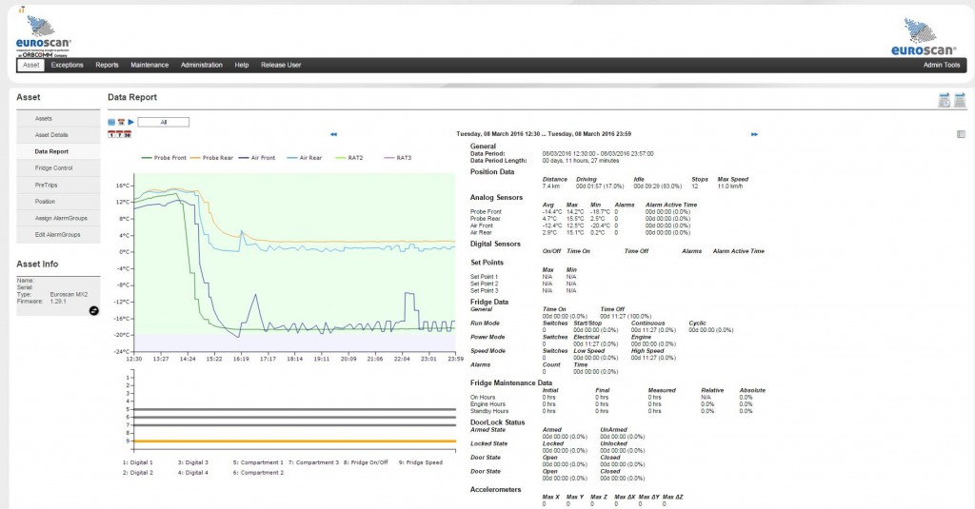Go to previous period with rewind arrows
975x509 pixels.
click(334, 134)
